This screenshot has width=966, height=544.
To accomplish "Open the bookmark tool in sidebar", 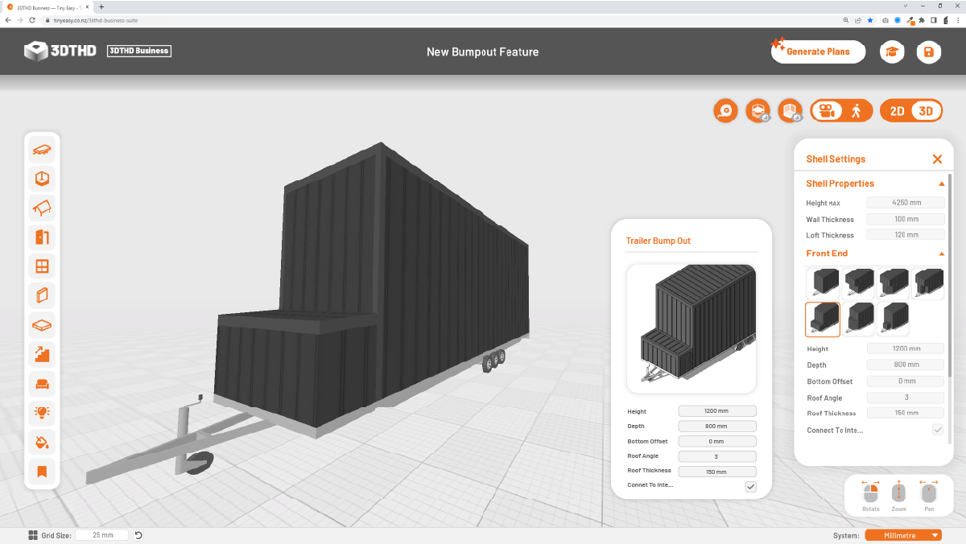I will coord(42,472).
